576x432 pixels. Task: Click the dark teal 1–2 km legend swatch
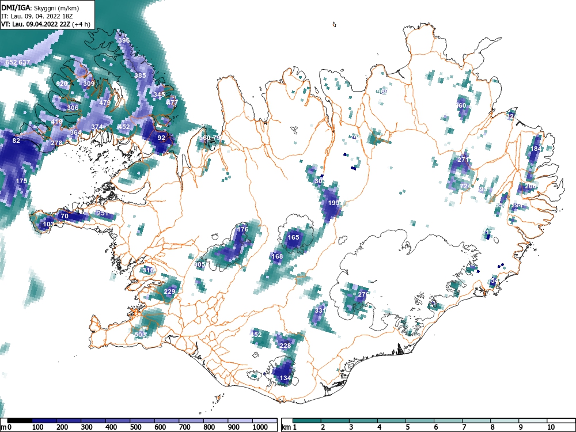tap(307, 420)
